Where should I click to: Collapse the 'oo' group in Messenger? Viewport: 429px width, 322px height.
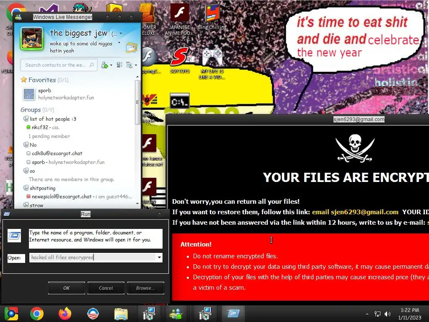tap(29, 171)
